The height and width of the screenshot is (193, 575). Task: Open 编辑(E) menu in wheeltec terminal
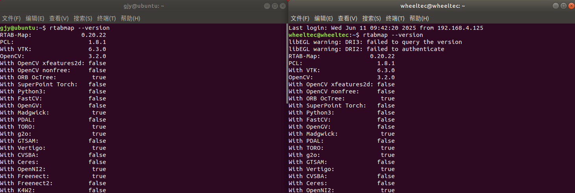coord(323,18)
